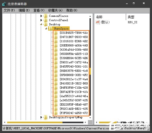Click the Desktop folder icon

click(x=46, y=24)
